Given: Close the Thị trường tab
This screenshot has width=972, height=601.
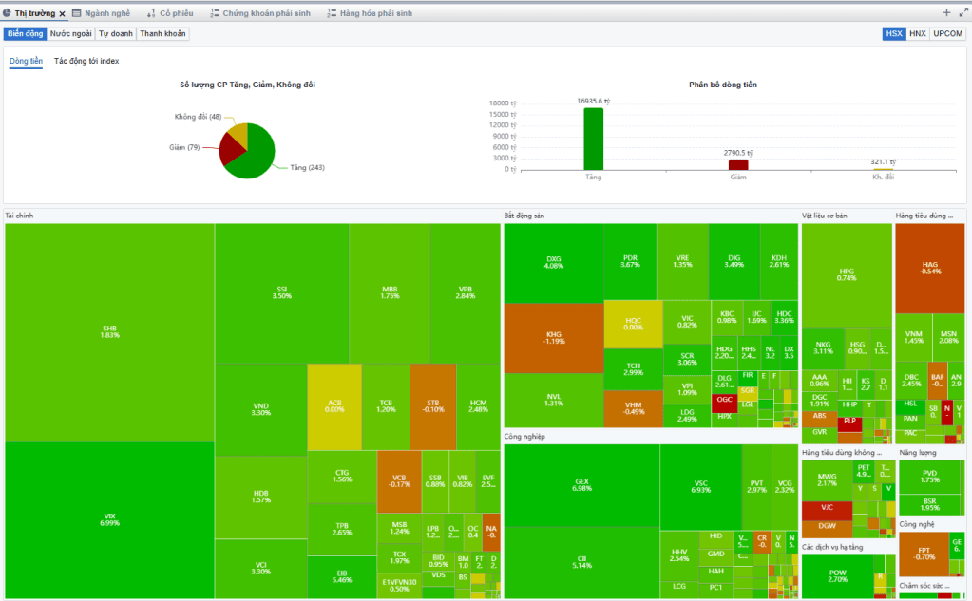Looking at the screenshot, I should [62, 14].
